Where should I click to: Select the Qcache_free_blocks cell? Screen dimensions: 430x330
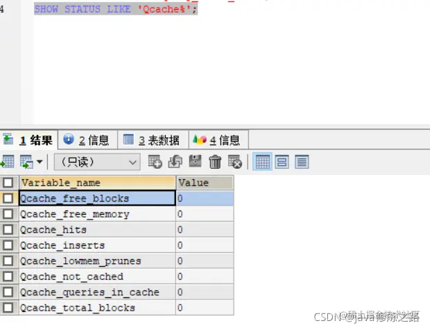pyautogui.click(x=97, y=198)
